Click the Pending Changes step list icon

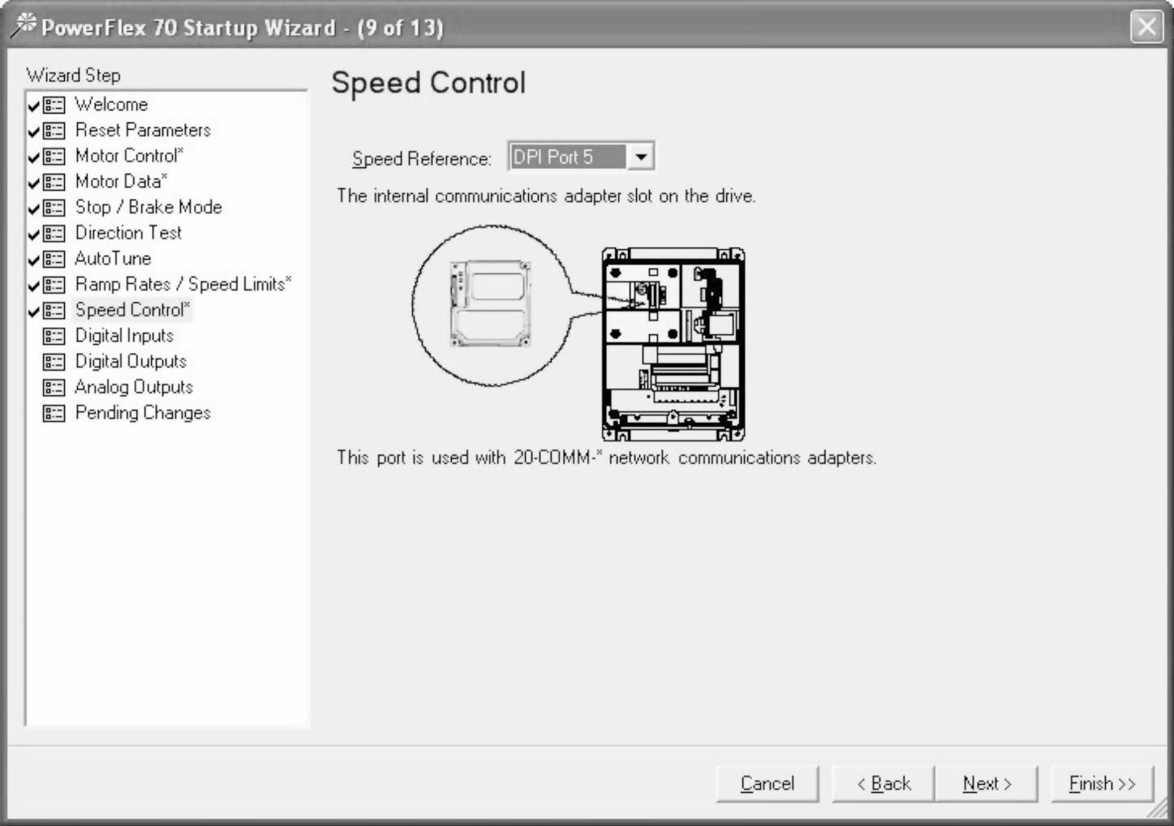click(x=54, y=414)
